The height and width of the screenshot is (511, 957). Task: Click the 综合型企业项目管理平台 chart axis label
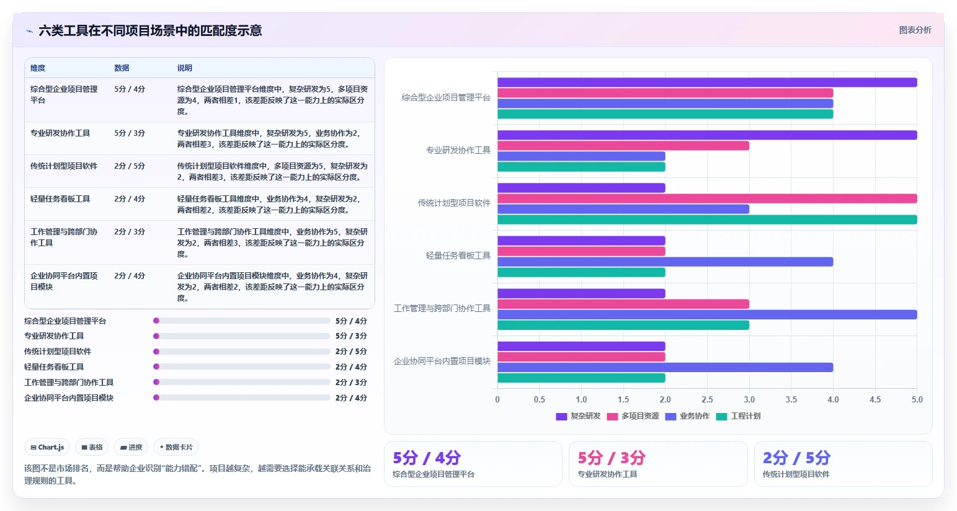(446, 97)
